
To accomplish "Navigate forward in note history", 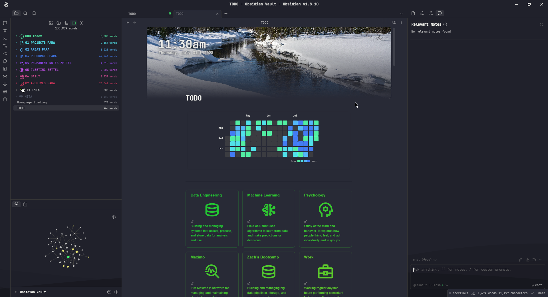I will [135, 23].
